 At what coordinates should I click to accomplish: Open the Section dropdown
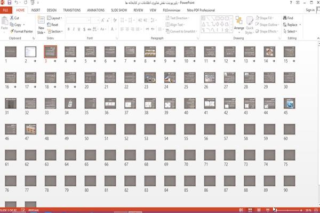(55, 31)
